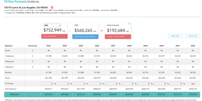The height and width of the screenshot is (101, 202).
Task: Click the Area Valuation $702,374 cell
Action: [193, 89]
